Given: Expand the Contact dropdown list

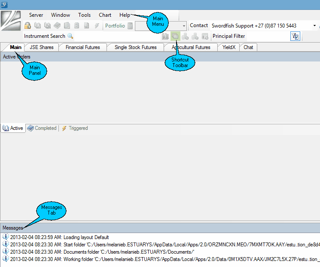Looking at the screenshot, I should (x=314, y=26).
